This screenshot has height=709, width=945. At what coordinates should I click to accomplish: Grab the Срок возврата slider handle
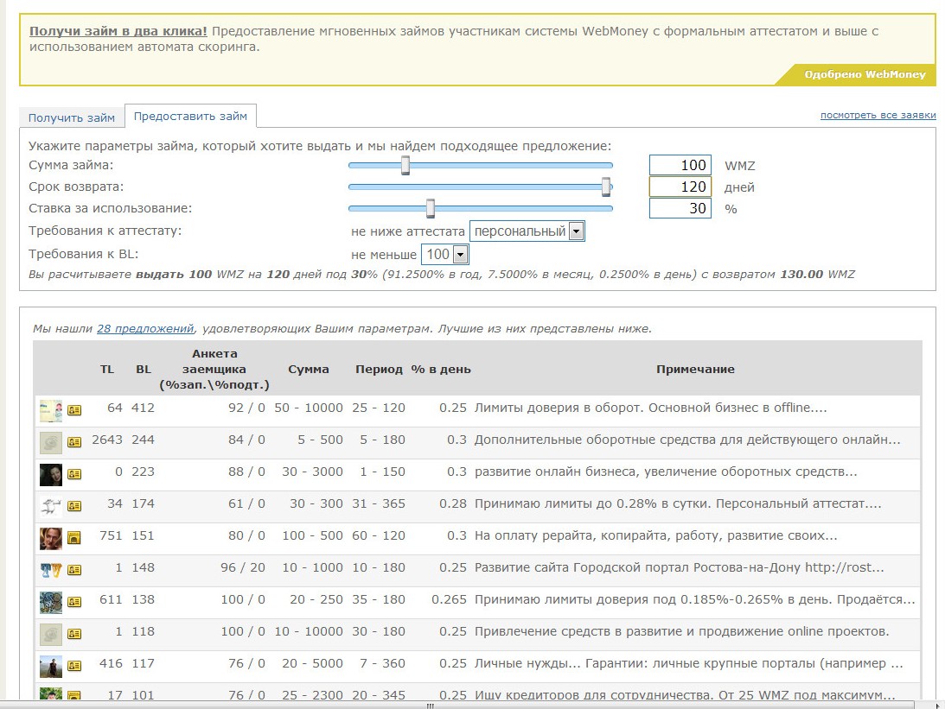pos(606,187)
